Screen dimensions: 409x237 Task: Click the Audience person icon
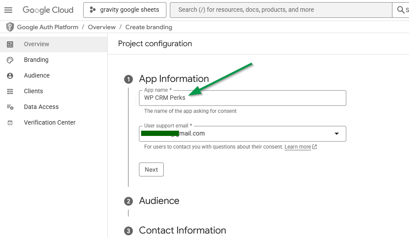pos(10,76)
